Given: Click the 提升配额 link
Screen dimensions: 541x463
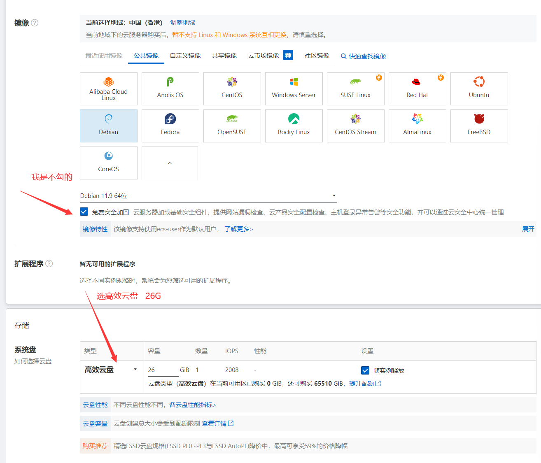Looking at the screenshot, I should pos(361,383).
